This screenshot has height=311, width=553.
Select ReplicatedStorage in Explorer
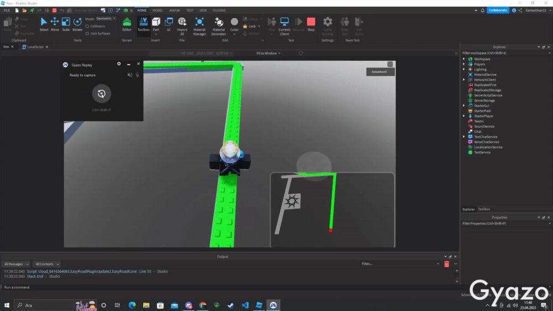click(x=487, y=90)
